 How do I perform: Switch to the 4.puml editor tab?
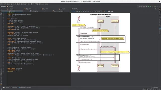62,9
